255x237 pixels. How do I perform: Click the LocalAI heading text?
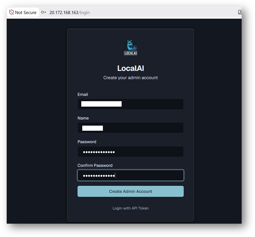point(131,68)
